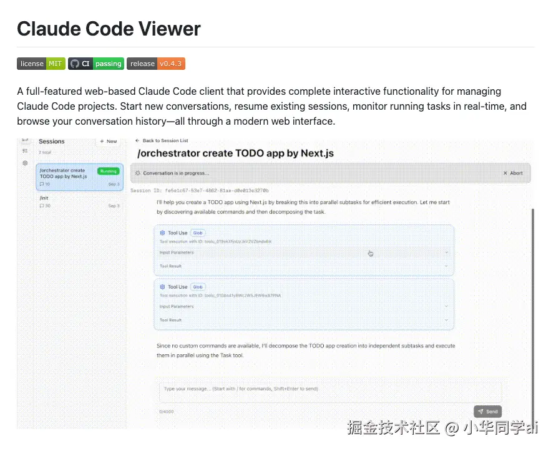Click the 0/4000 character counter
This screenshot has width=551, height=449.
pos(166,412)
